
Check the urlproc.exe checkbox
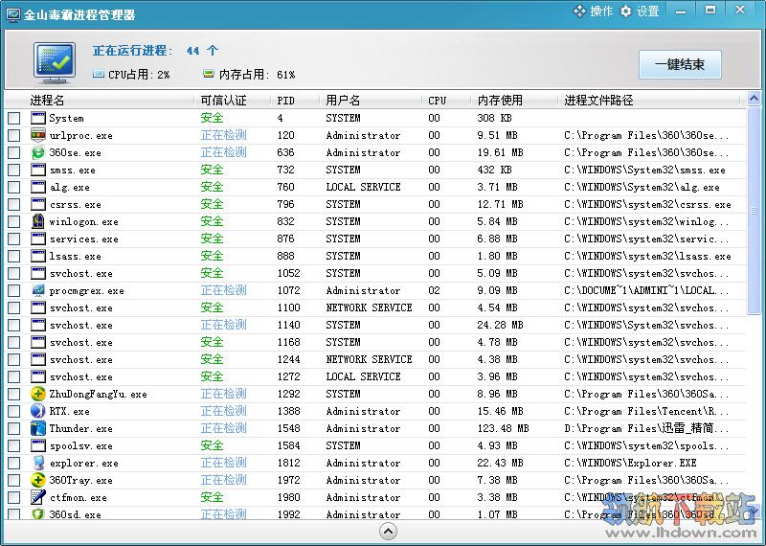(x=13, y=135)
